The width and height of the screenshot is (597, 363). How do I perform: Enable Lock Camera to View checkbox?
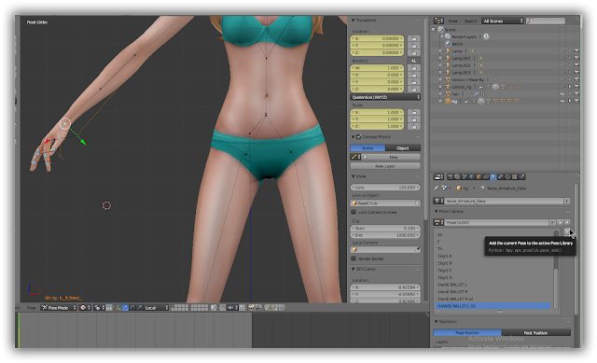(x=354, y=212)
